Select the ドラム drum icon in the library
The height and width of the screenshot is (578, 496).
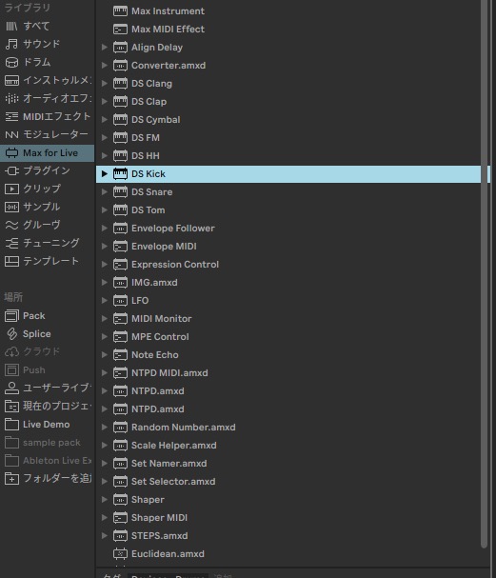point(11,62)
